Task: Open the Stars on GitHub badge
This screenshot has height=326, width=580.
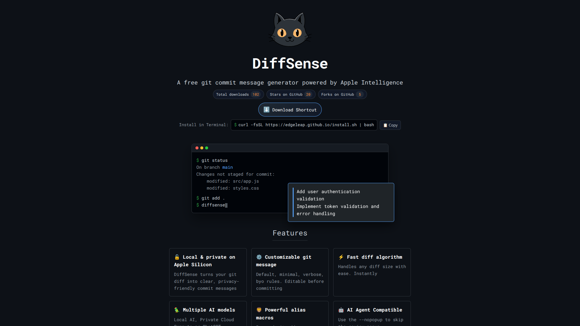Action: [291, 94]
